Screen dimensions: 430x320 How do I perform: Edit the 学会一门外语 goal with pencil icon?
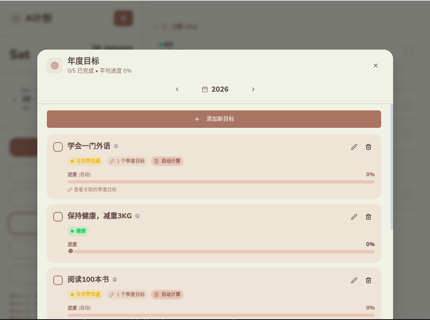click(354, 147)
